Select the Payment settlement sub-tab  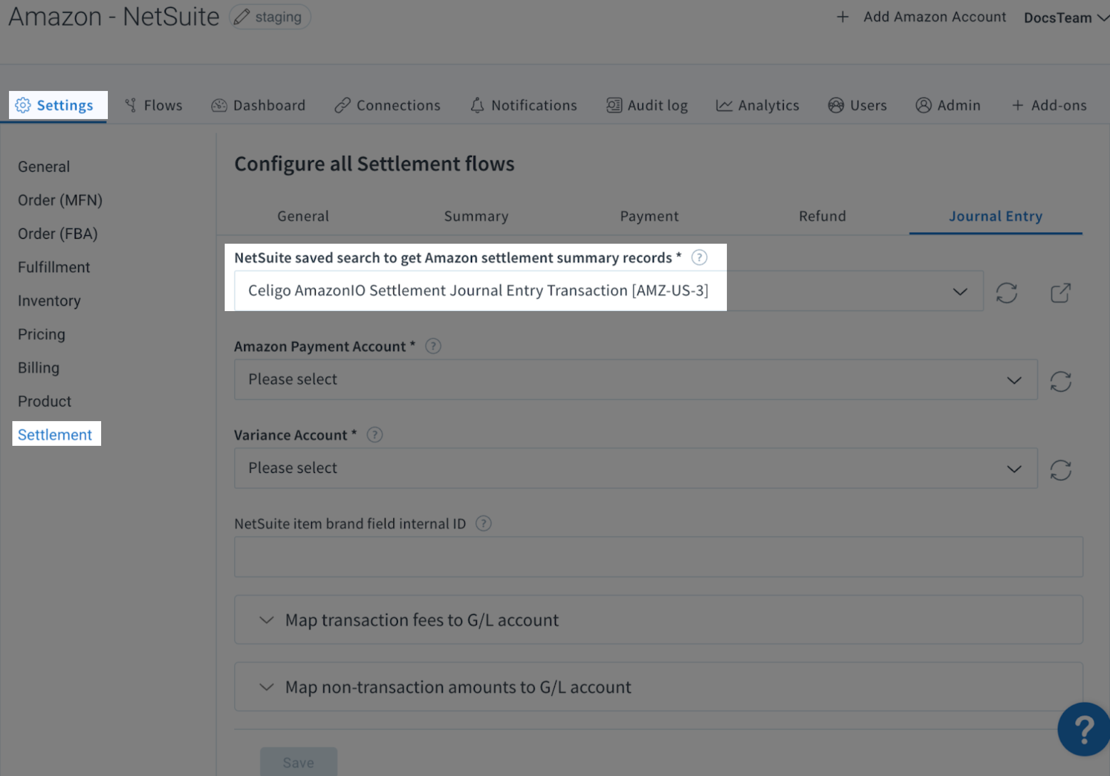pos(649,216)
